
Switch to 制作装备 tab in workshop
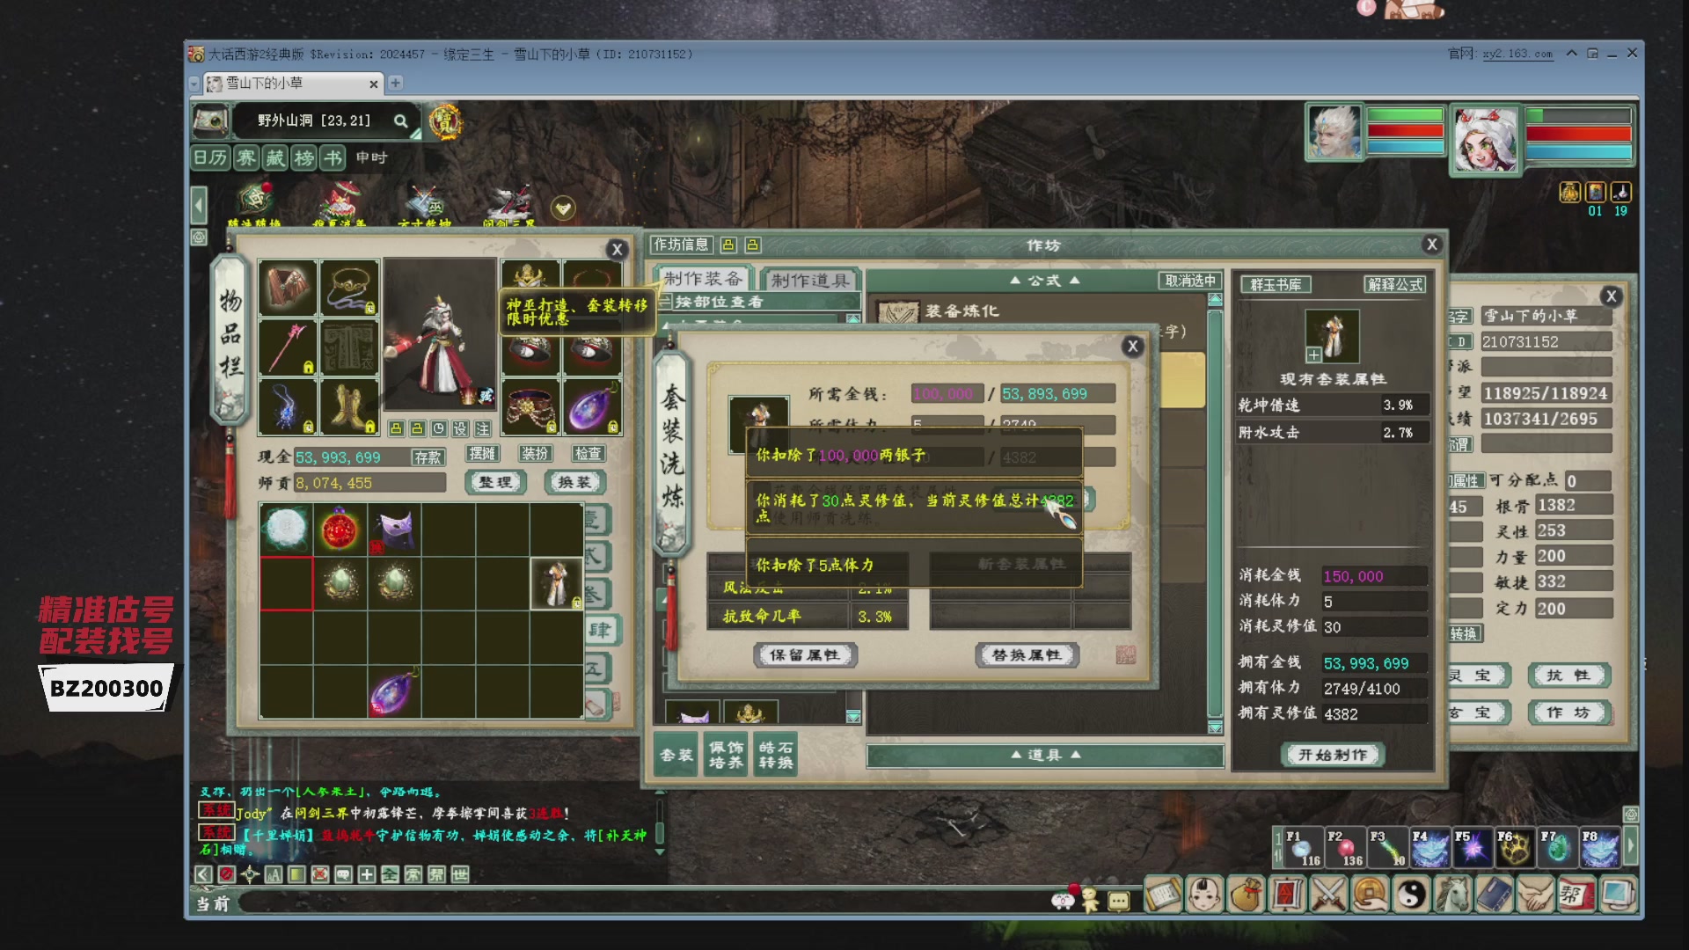(x=703, y=279)
